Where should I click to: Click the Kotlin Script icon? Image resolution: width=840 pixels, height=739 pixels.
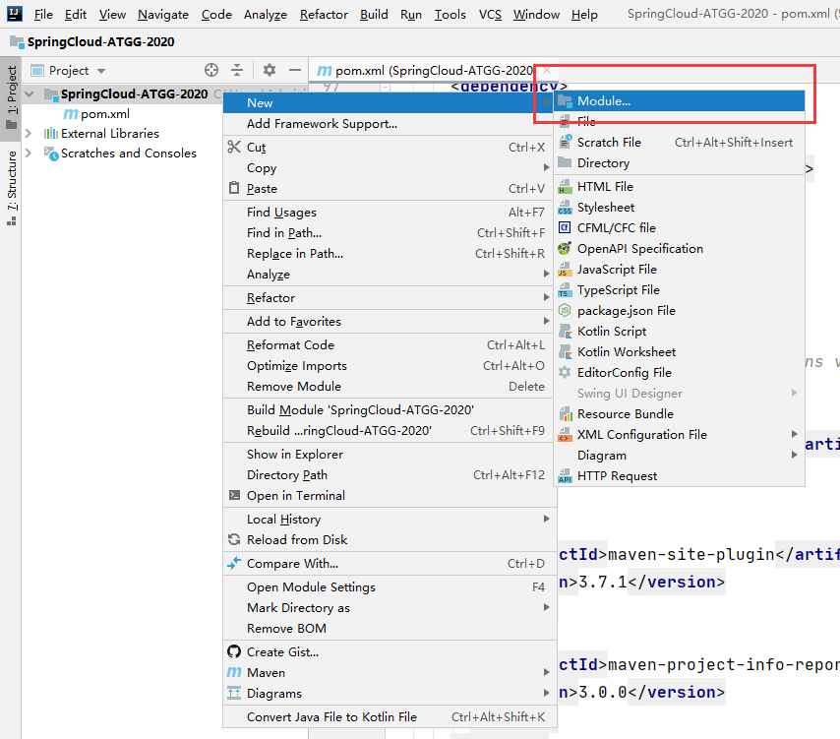[565, 332]
